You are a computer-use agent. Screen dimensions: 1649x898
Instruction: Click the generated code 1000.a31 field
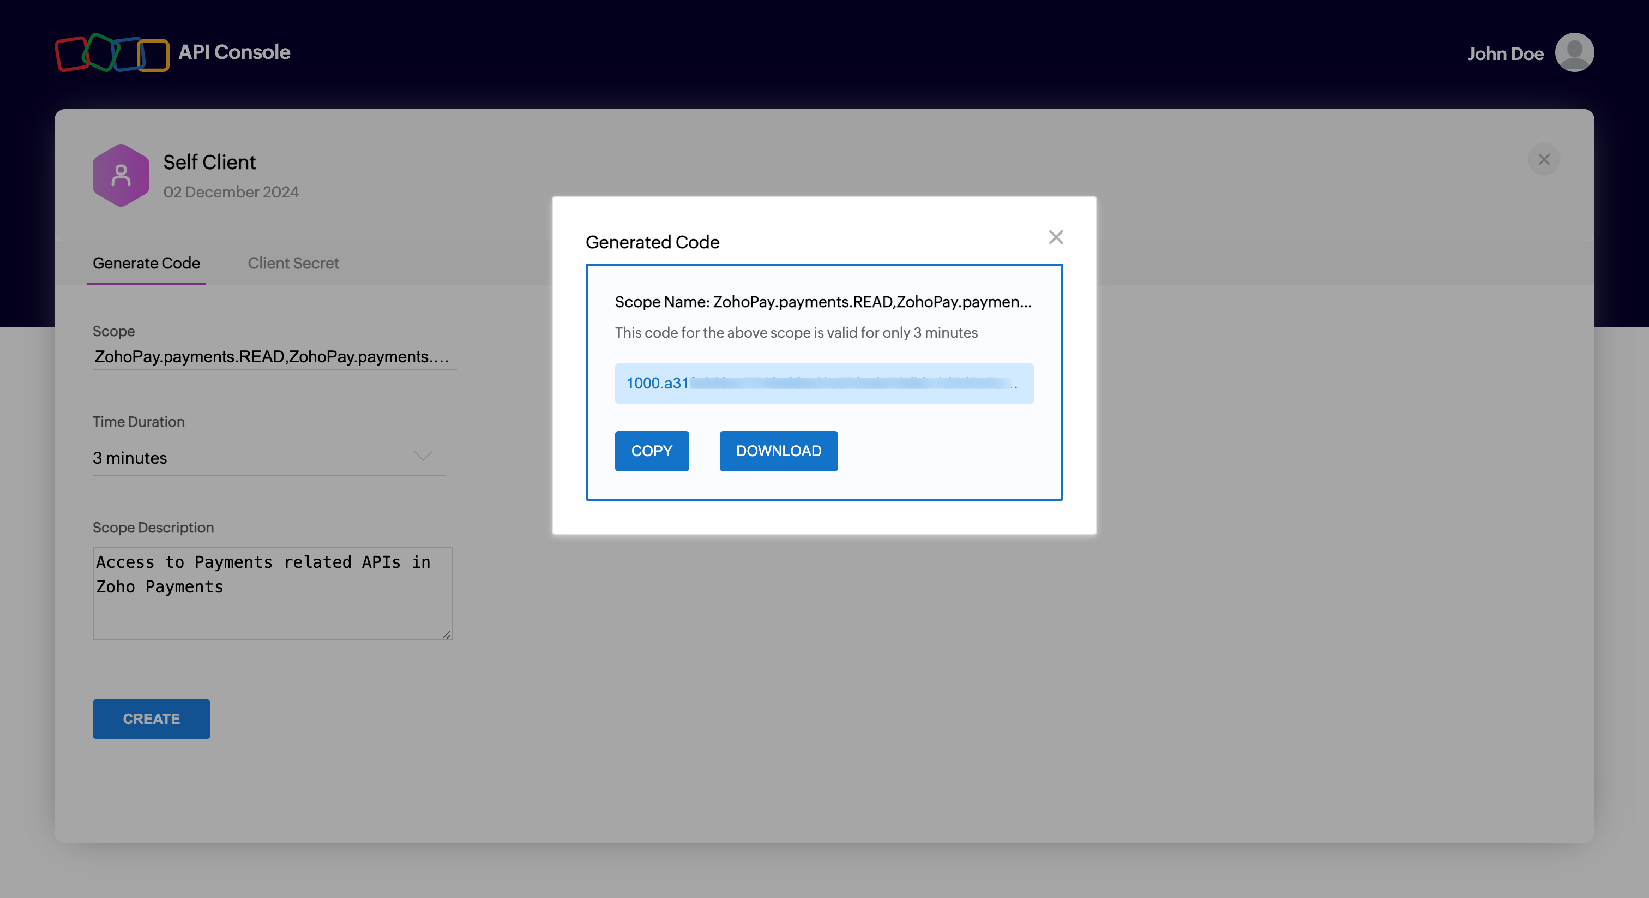823,383
